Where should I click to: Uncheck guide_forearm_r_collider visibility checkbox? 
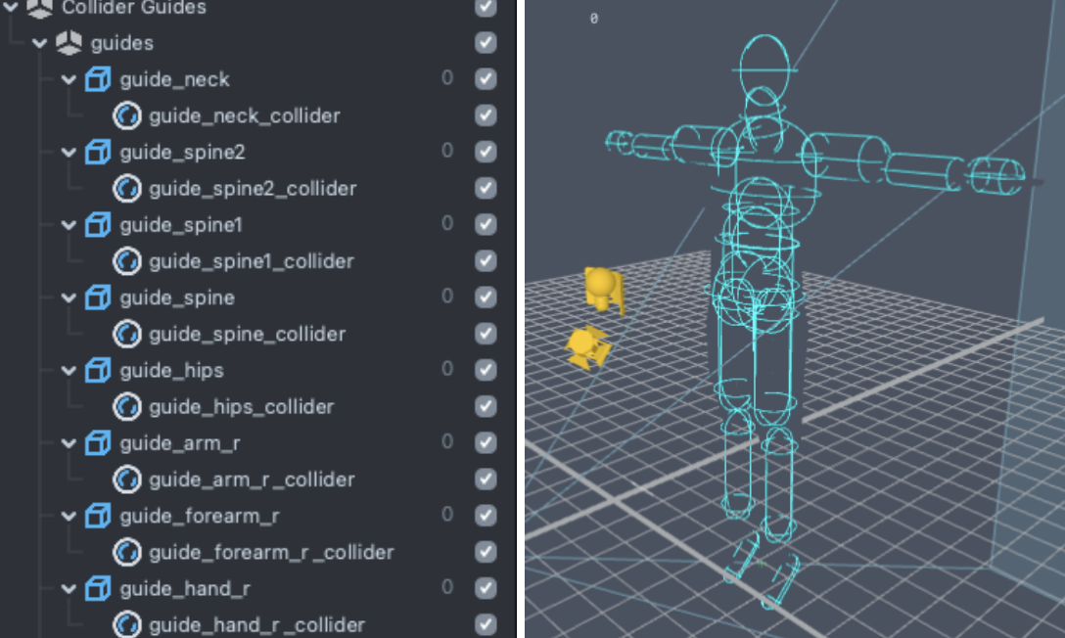click(x=486, y=552)
